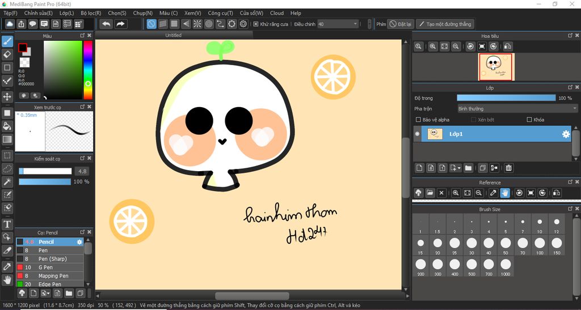Screen dimensions: 581x310
Task: Select the Eraser tool
Action: [7, 54]
